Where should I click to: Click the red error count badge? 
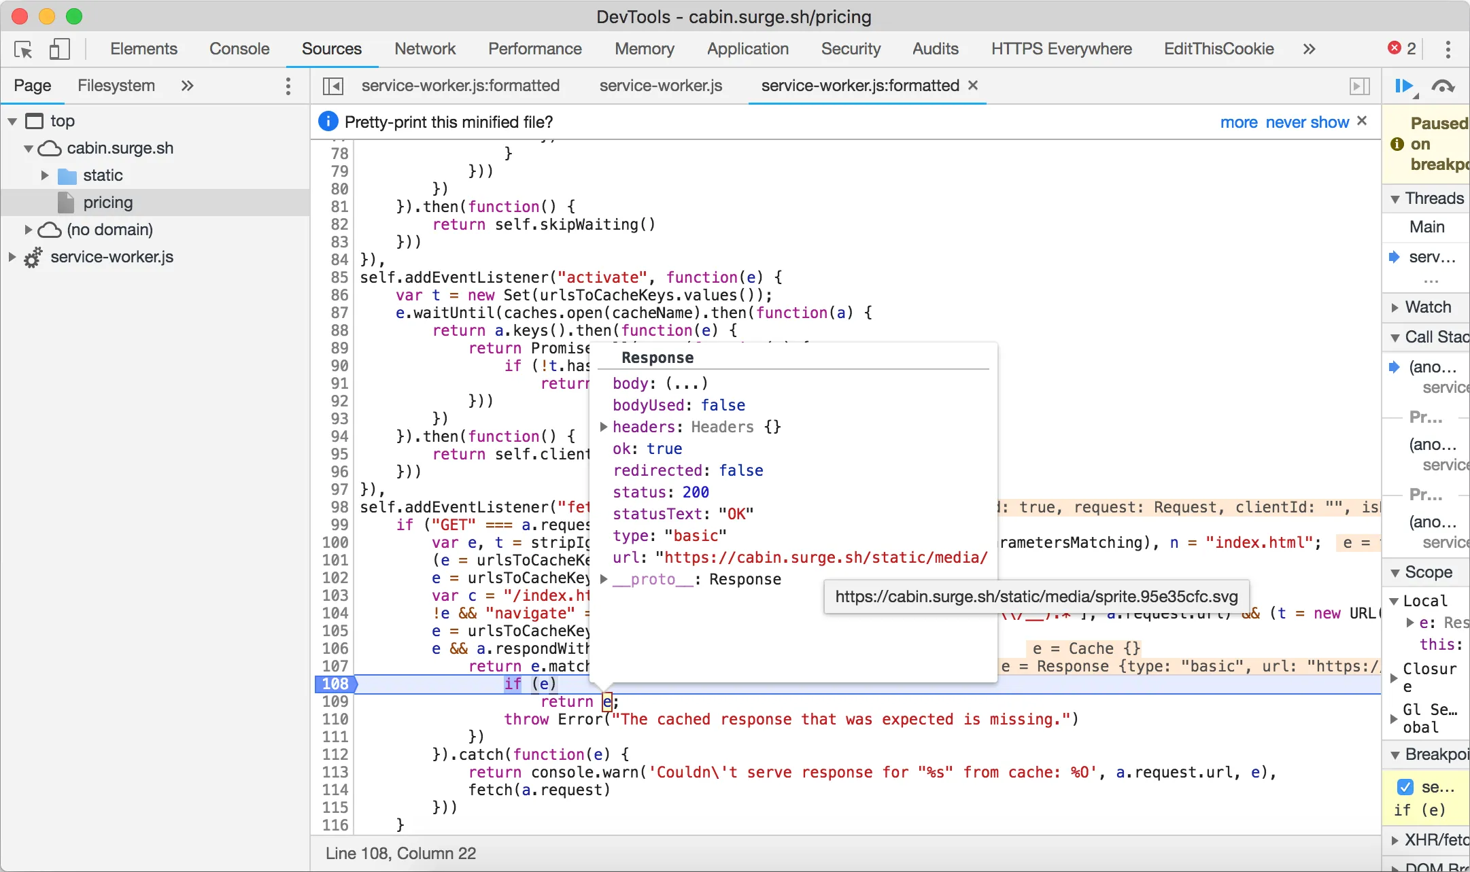(1402, 48)
